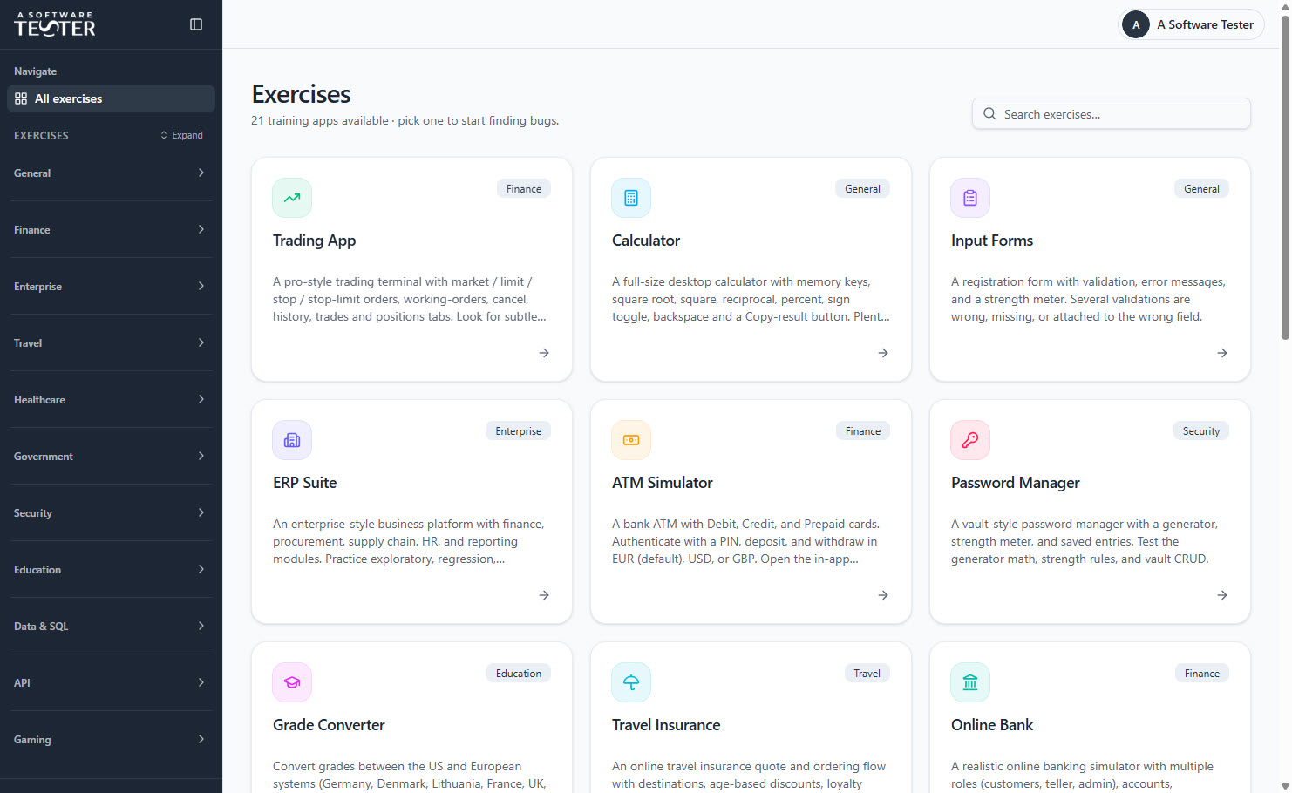Click the Travel Insurance umbrella icon
This screenshot has height=793, width=1292.
(631, 682)
